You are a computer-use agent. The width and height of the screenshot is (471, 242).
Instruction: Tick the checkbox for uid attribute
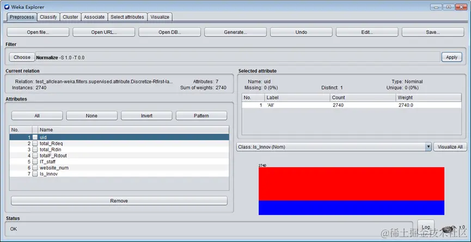tap(35, 137)
